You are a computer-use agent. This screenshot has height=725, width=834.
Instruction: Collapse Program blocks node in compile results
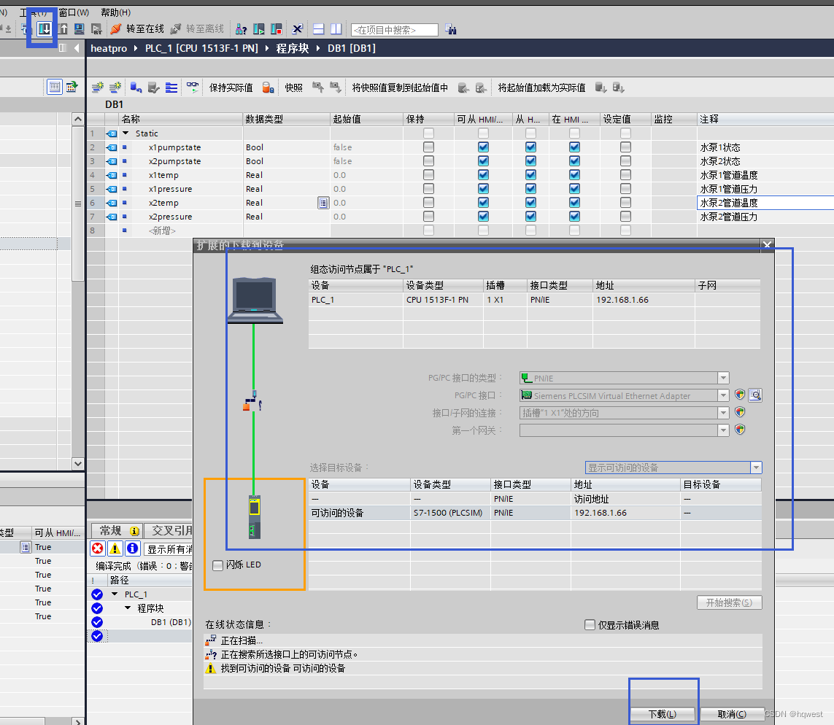[128, 608]
